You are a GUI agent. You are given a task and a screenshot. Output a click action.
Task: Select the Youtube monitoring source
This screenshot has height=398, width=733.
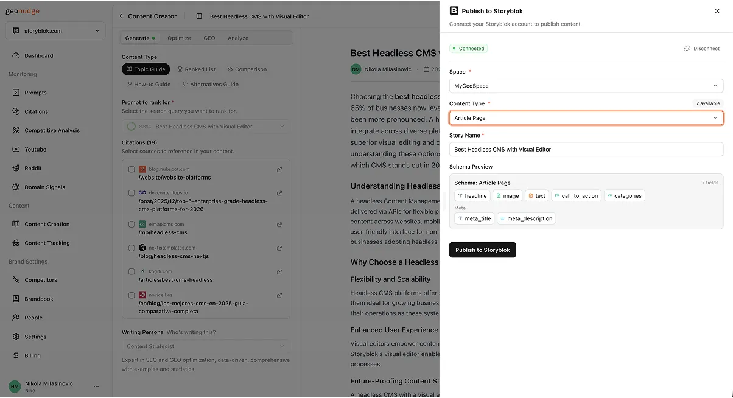37,149
